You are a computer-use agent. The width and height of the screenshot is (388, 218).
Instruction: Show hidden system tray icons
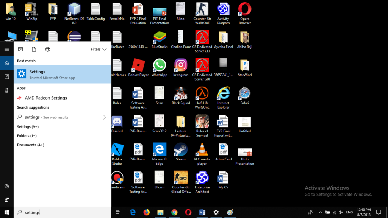point(321,212)
